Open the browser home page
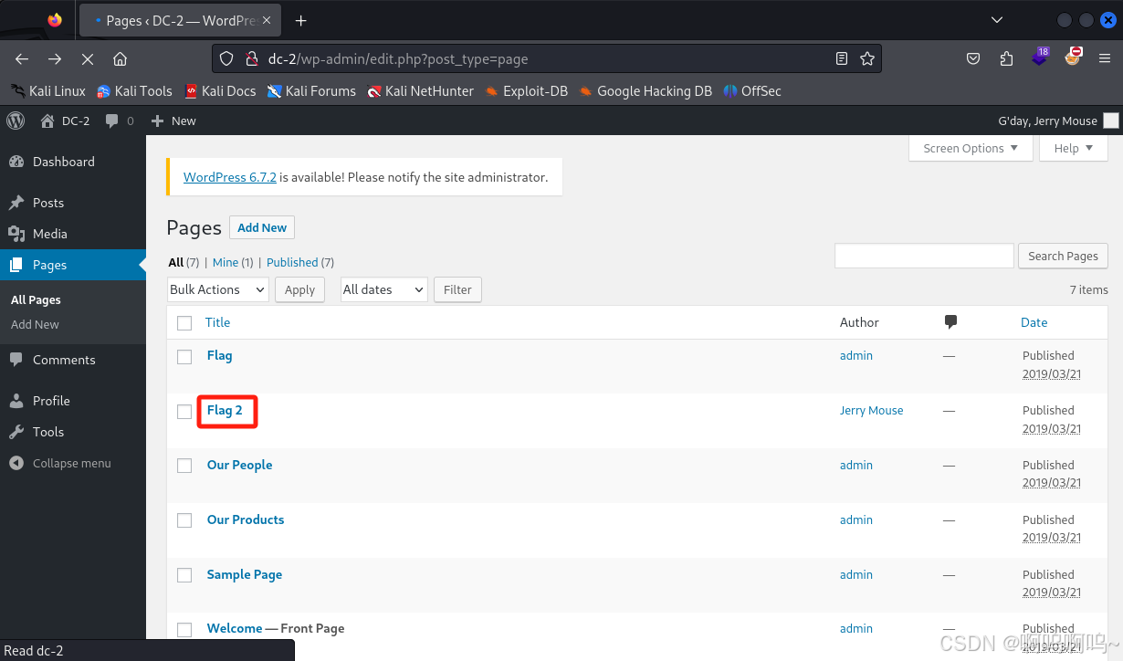 point(120,58)
